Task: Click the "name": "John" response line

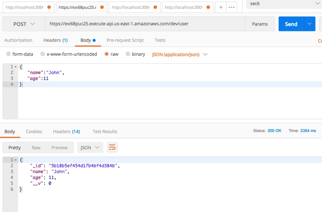Action: point(50,171)
